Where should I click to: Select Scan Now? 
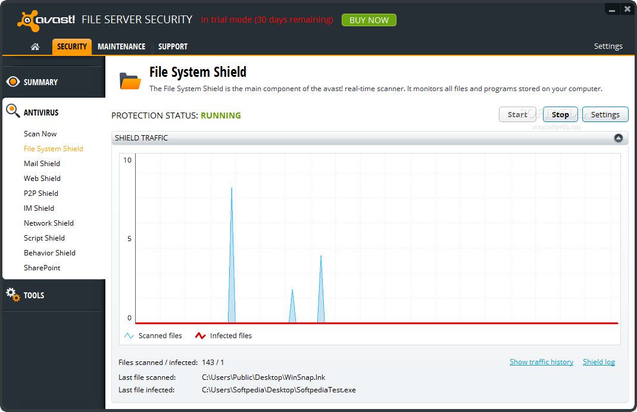click(40, 134)
